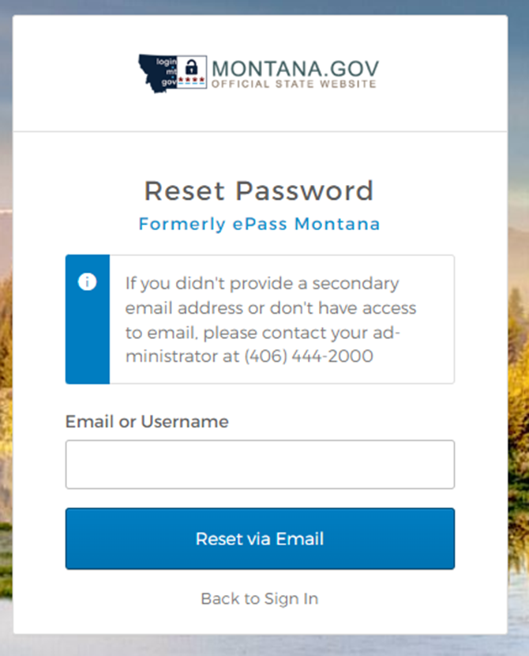Select the MONTANA.GOV wordmark
The width and height of the screenshot is (529, 656).
(x=294, y=67)
